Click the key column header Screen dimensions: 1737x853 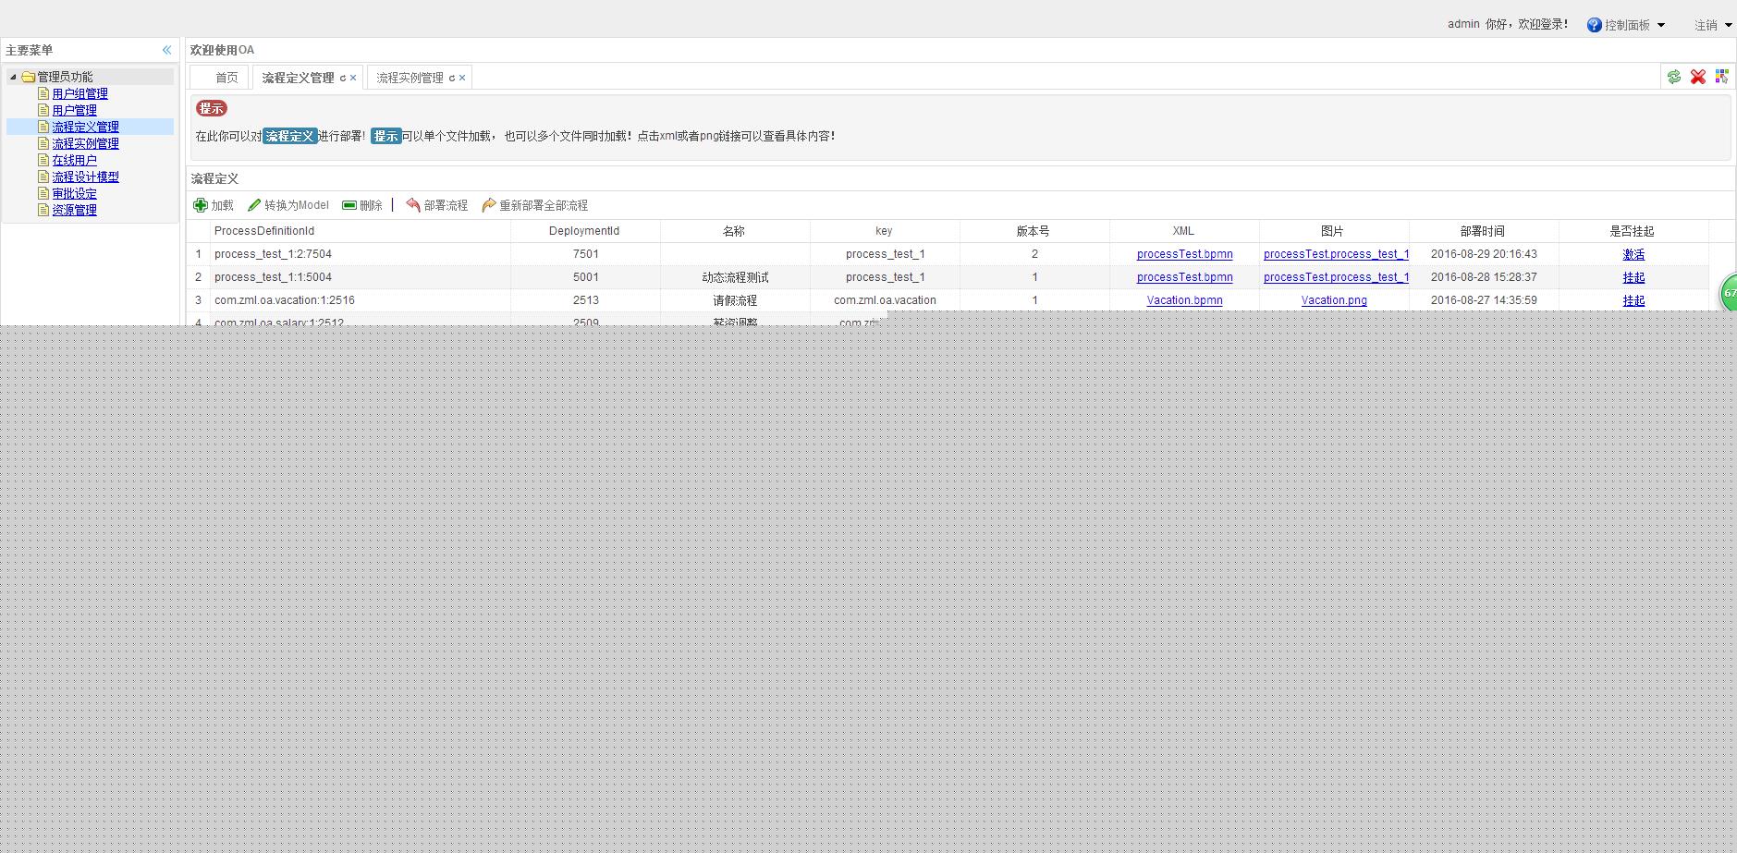[x=885, y=231]
